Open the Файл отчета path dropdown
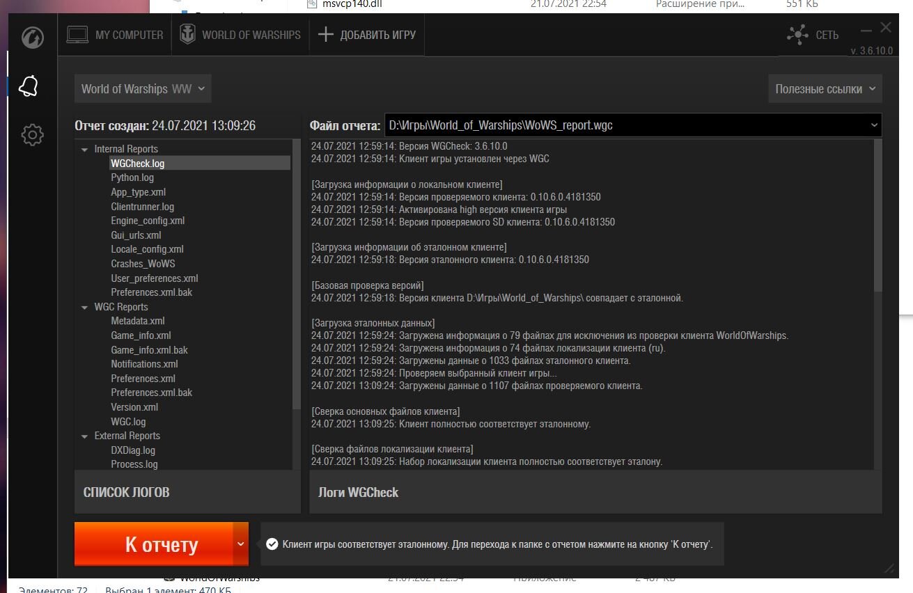 pos(633,125)
